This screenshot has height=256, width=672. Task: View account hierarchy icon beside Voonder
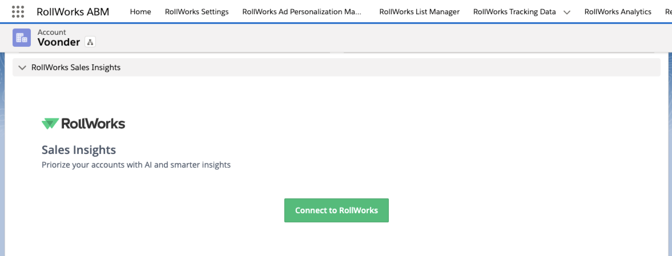coord(90,42)
